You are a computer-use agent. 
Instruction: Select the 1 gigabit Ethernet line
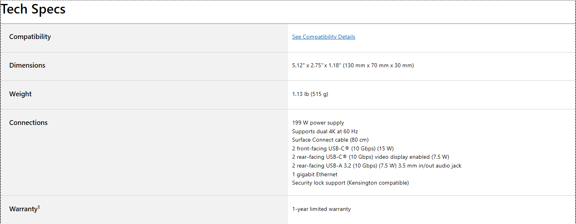point(315,175)
